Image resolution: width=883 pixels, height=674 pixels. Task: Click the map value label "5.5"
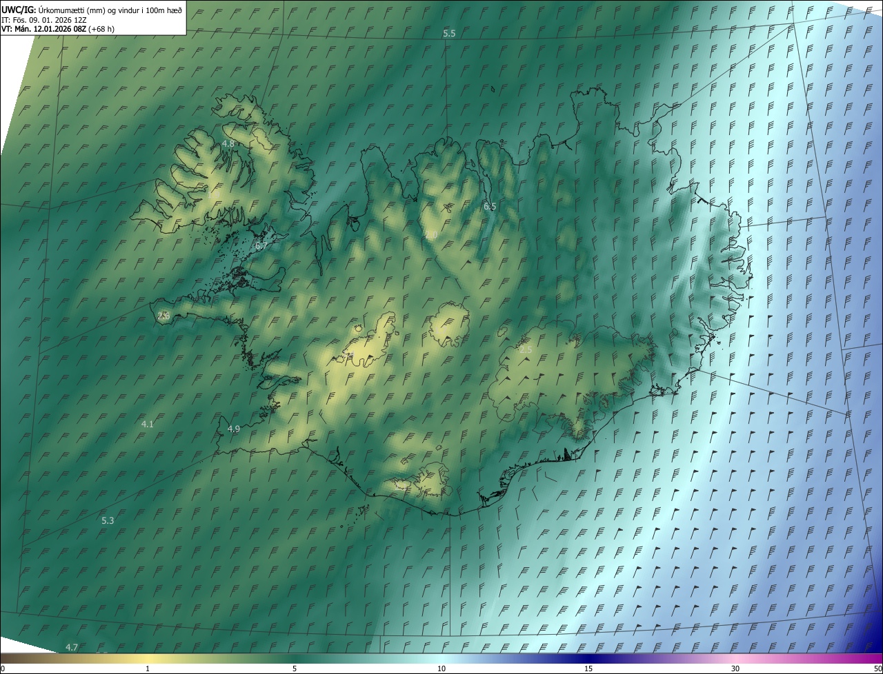pos(449,33)
